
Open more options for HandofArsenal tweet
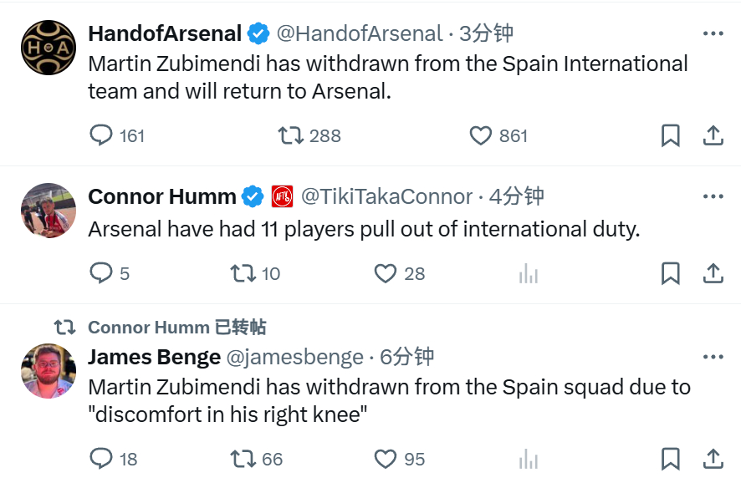713,33
